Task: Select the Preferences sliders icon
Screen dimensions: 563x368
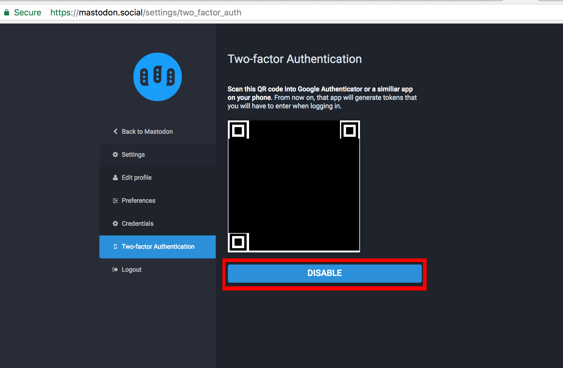Action: coord(115,201)
